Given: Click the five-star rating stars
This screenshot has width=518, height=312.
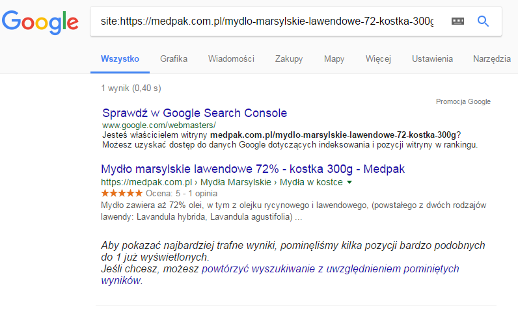Looking at the screenshot, I should [x=122, y=194].
